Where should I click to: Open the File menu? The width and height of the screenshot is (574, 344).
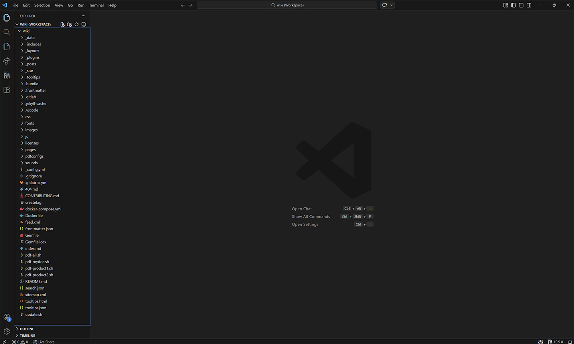[16, 5]
